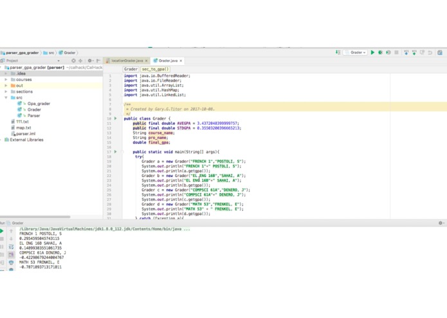The height and width of the screenshot is (318, 447).
Task: Click the show history icon in main toolbar
Action: coord(422,53)
